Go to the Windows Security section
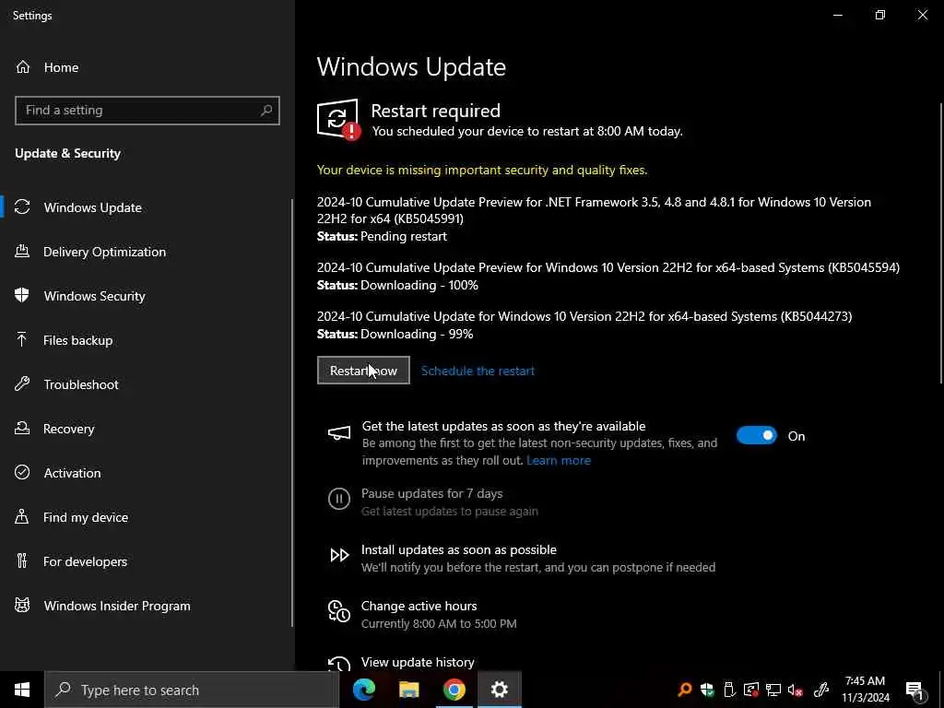The width and height of the screenshot is (944, 708). pyautogui.click(x=95, y=296)
